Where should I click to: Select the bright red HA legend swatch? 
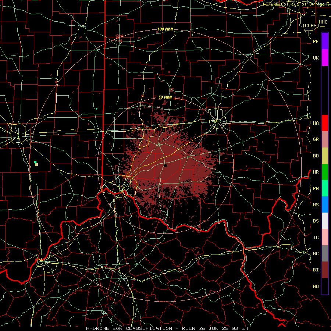pyautogui.click(x=325, y=123)
